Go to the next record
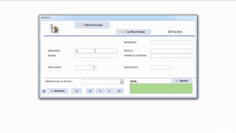Viewport: 236px width, 133px height. pyautogui.click(x=110, y=91)
